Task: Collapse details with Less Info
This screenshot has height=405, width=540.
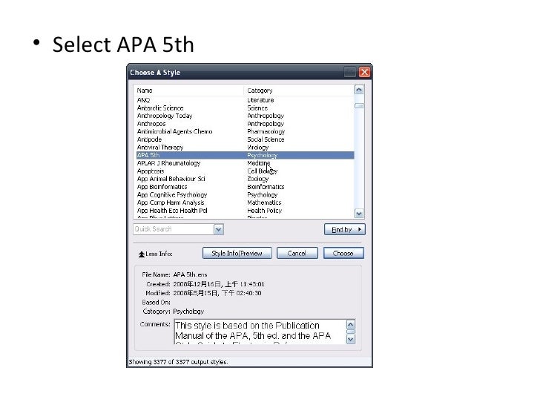Action: coord(155,254)
